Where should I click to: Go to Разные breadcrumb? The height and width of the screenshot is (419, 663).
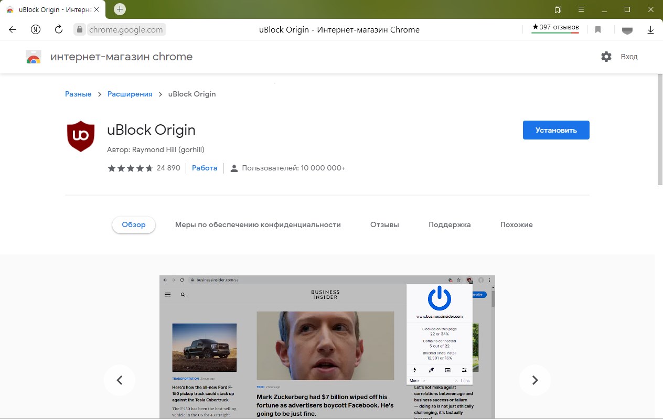pos(78,94)
